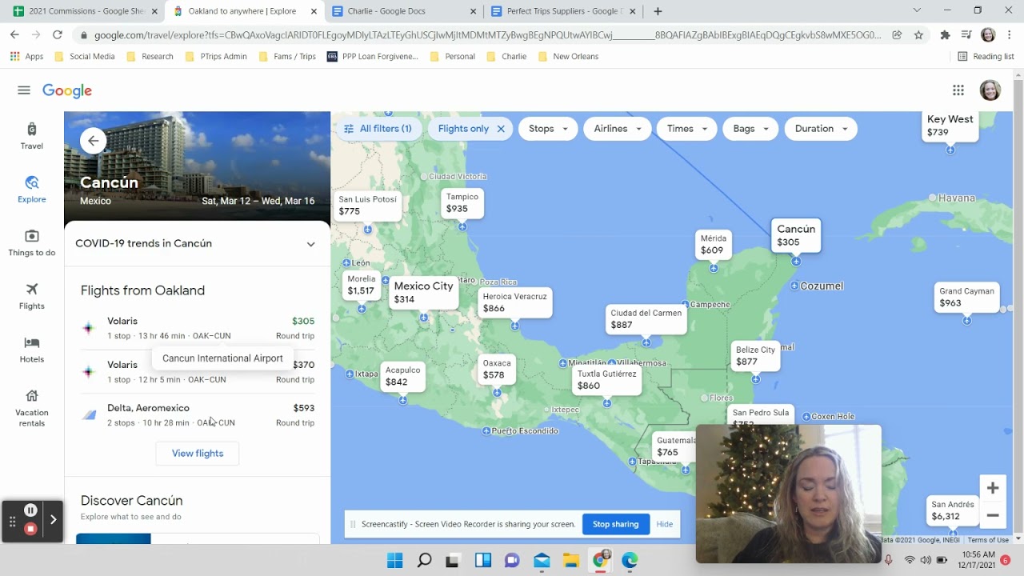Share this page from the address bar

coord(897,35)
